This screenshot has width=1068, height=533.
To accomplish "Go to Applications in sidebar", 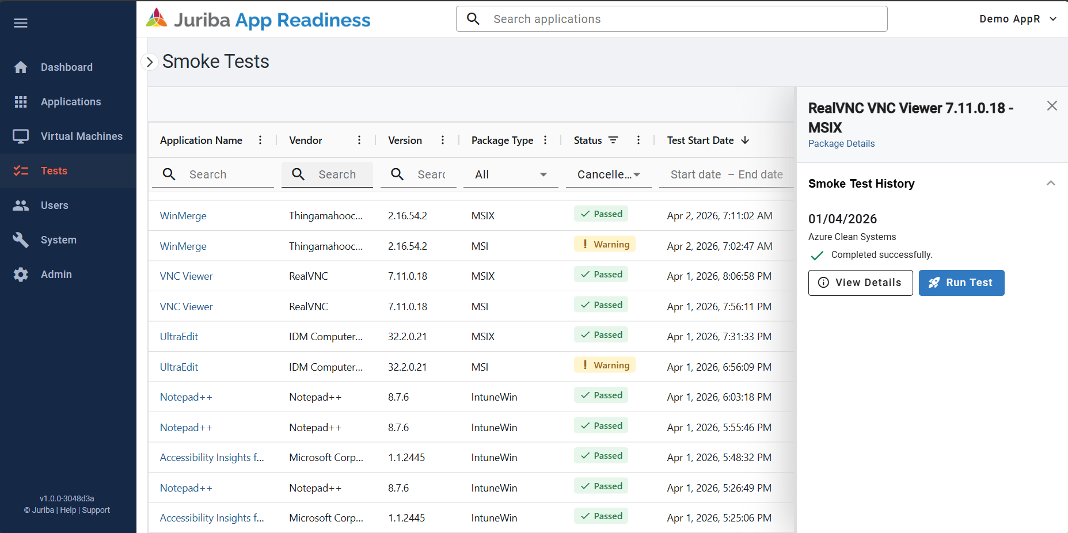I will tap(68, 102).
